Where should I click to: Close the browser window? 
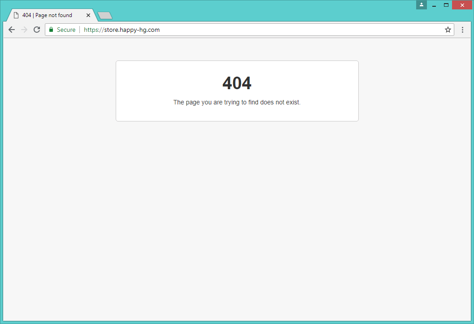tap(462, 5)
